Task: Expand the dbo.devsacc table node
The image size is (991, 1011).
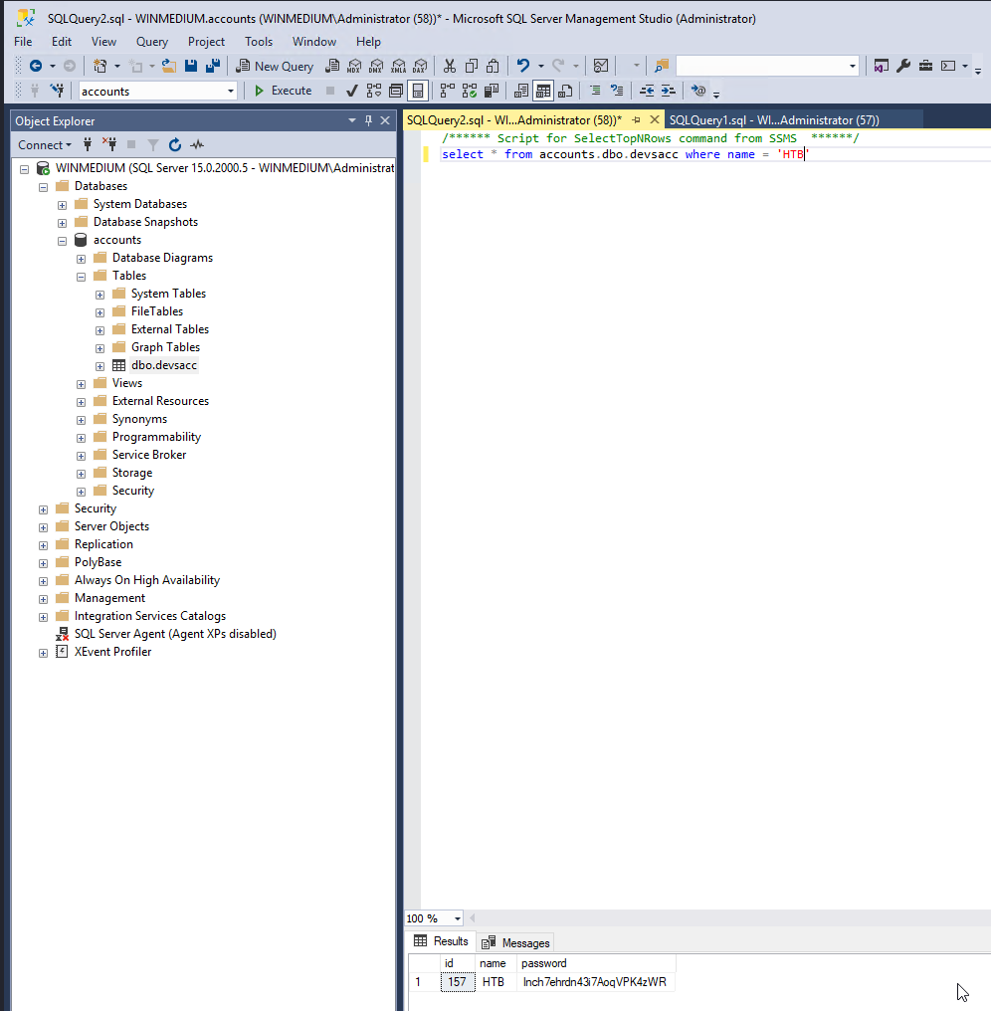Action: 99,366
